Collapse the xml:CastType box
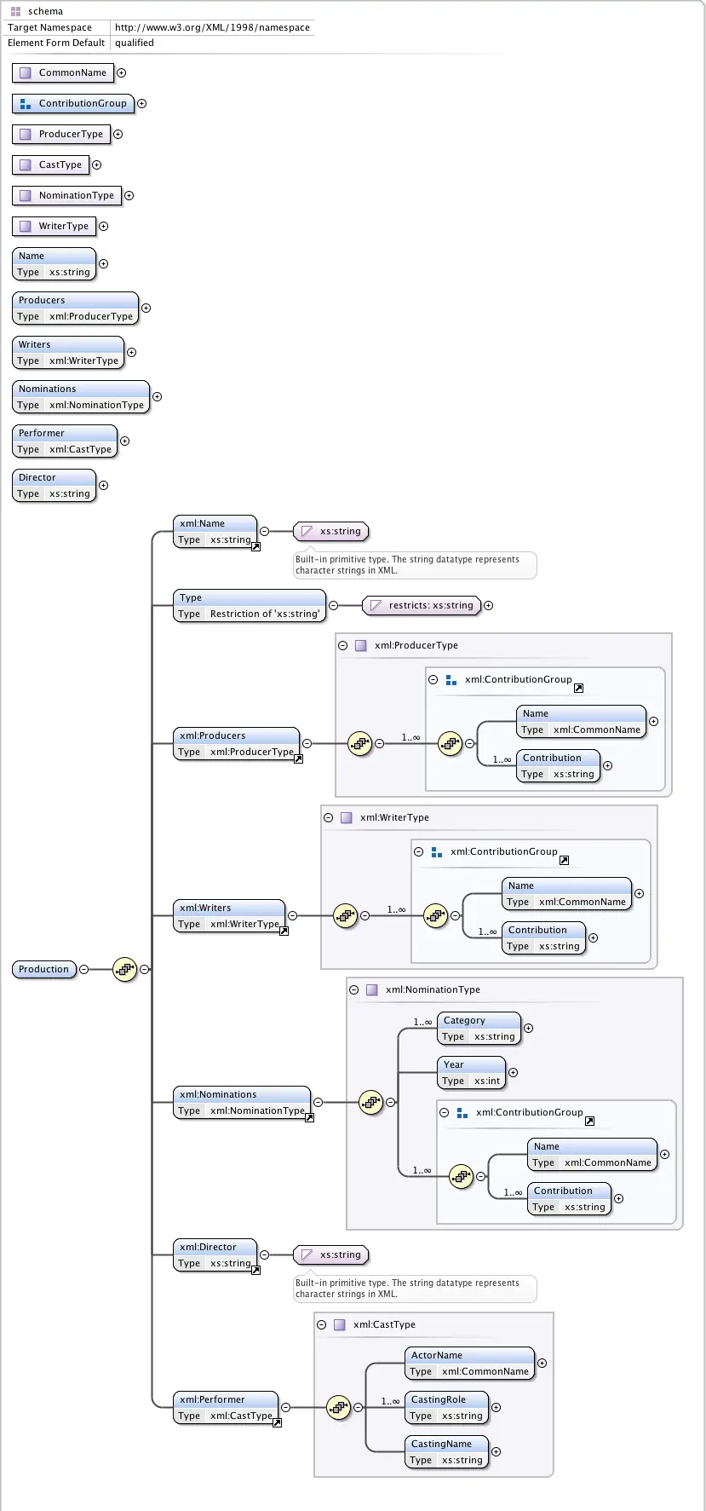The width and height of the screenshot is (706, 1511). (322, 1324)
